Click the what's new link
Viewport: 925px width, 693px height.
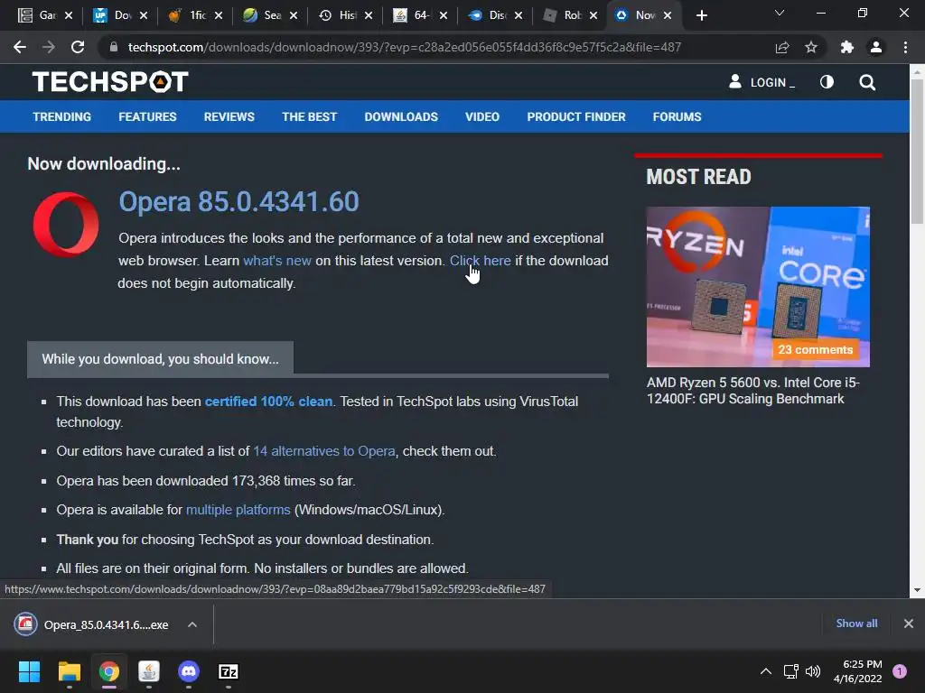tap(277, 261)
